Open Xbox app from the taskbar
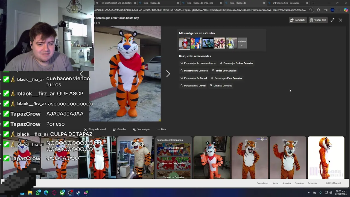 coord(62,193)
